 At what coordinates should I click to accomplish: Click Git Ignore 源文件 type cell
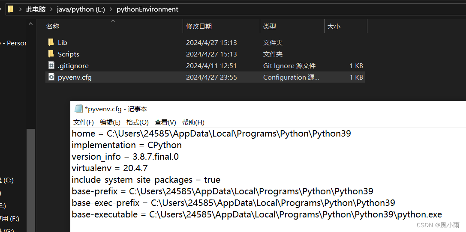[289, 65]
